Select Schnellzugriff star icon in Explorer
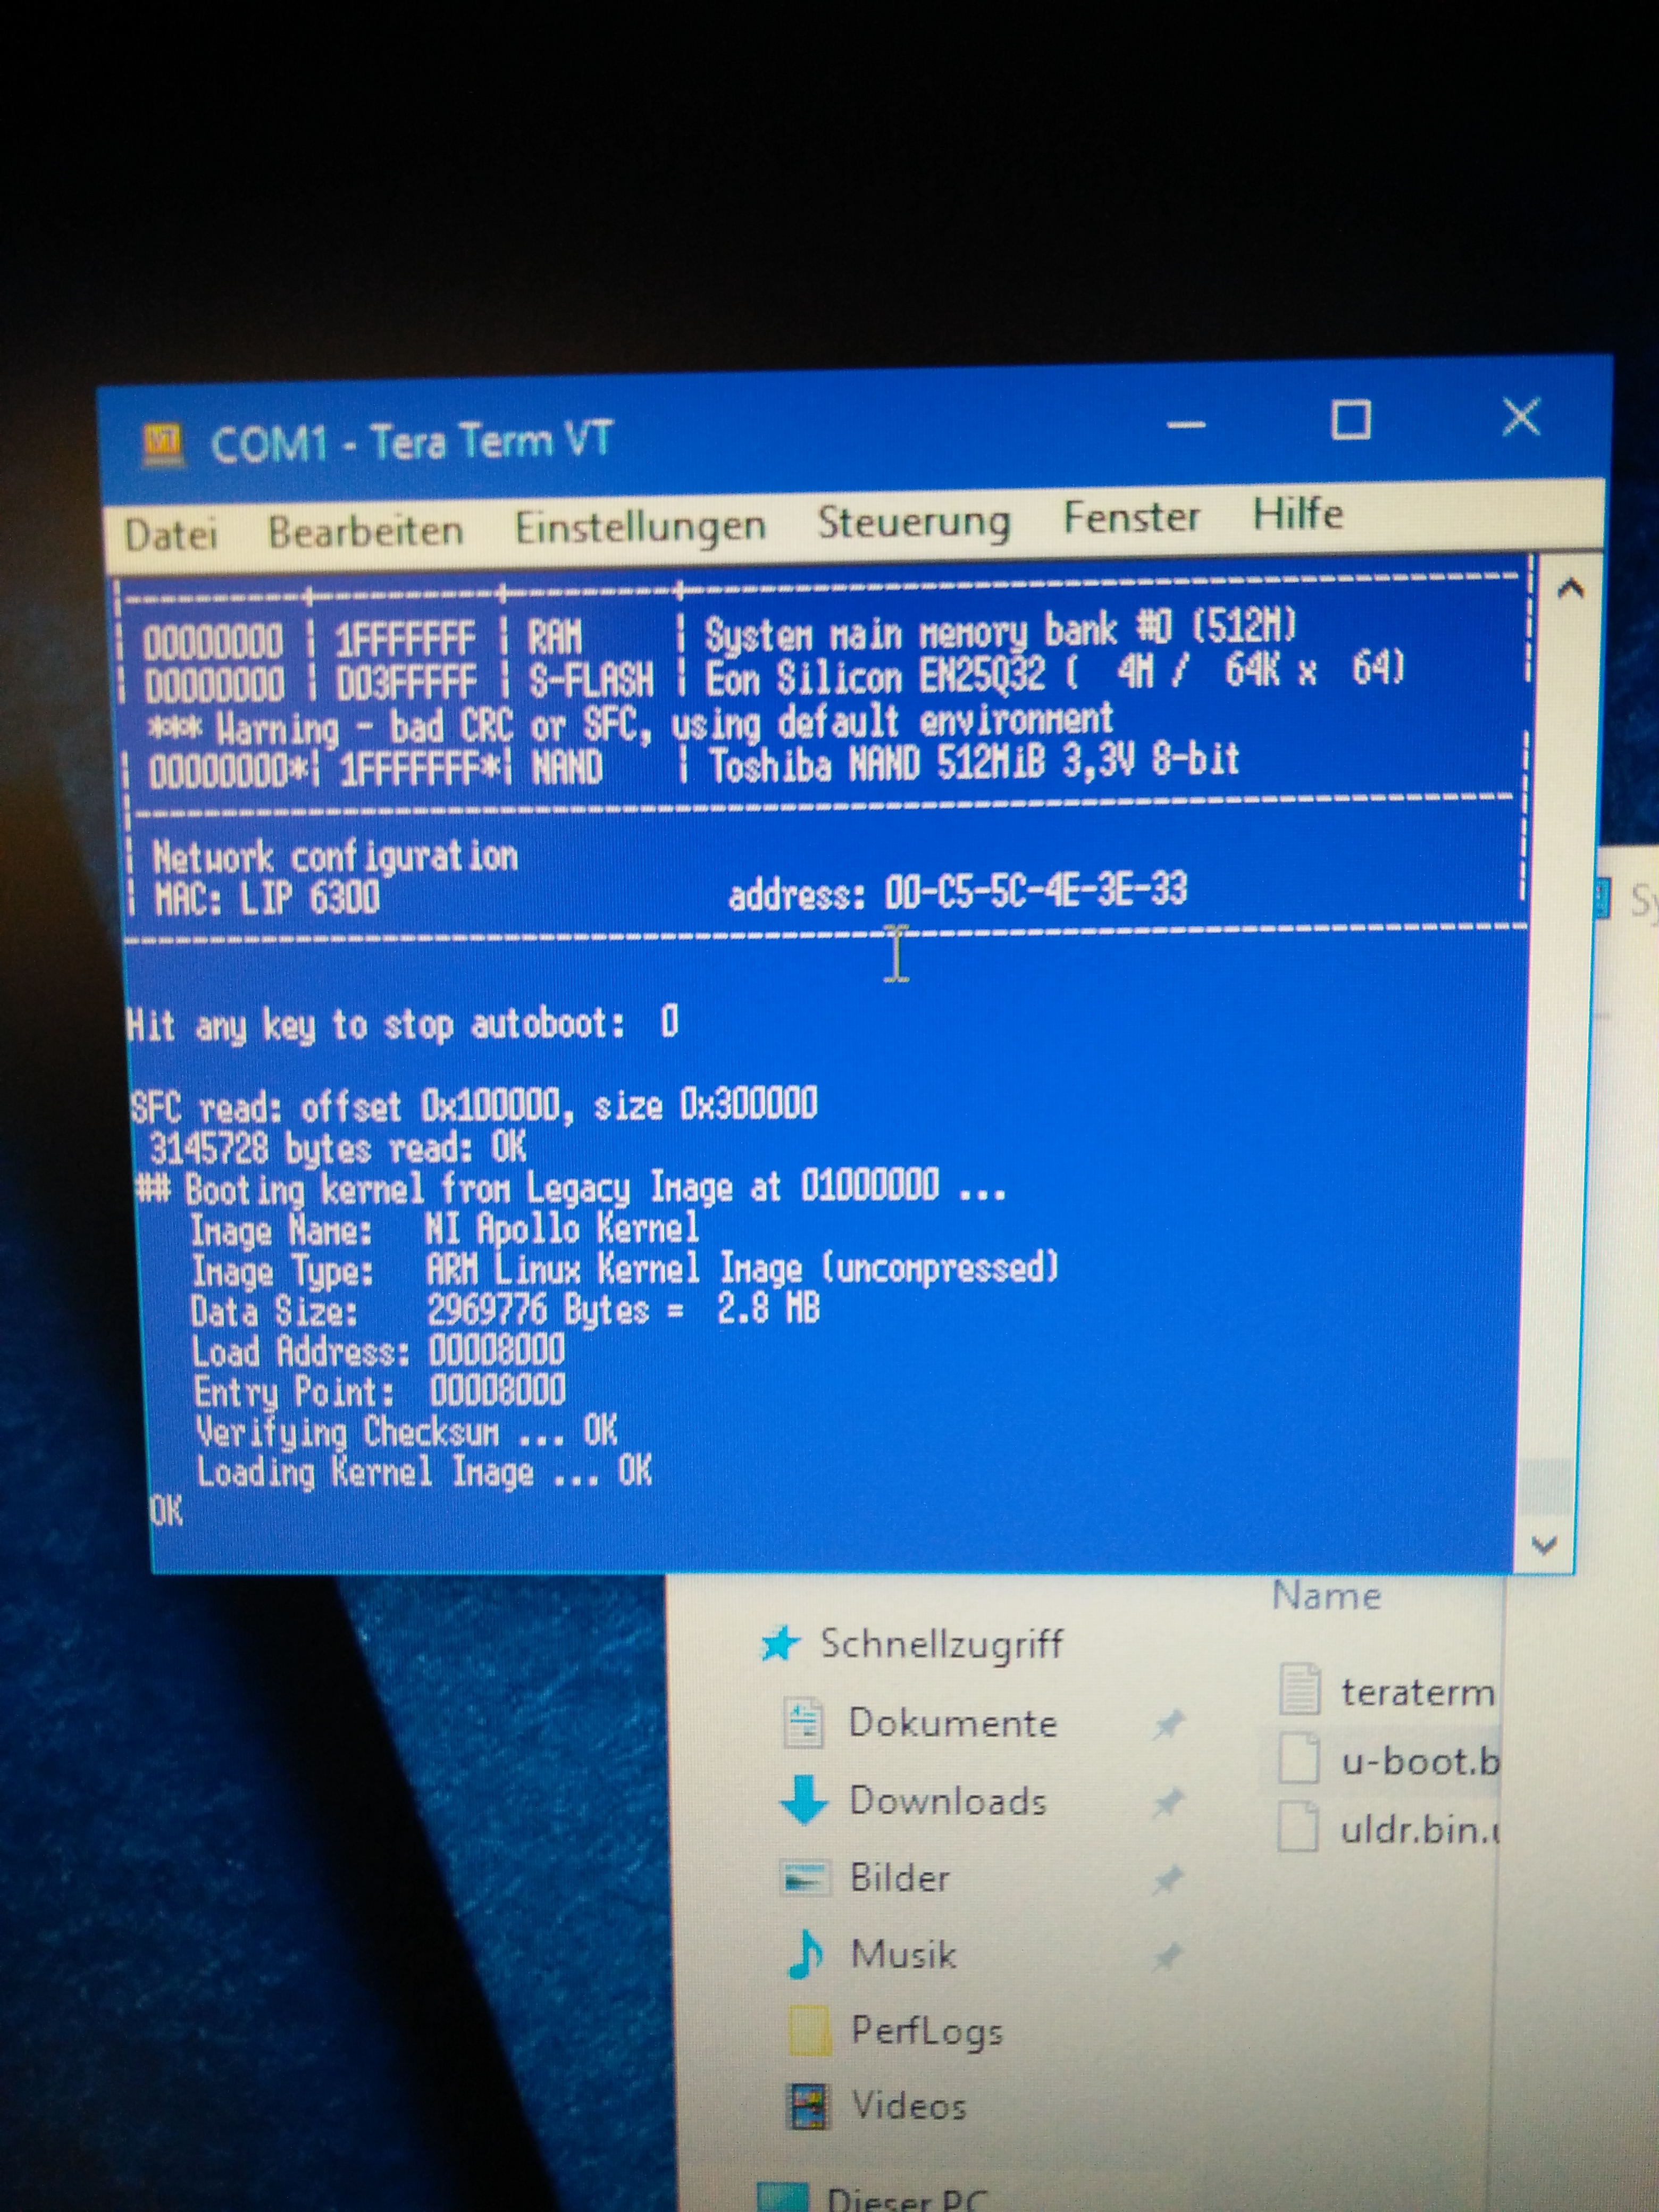The image size is (1659, 2212). (x=779, y=1644)
